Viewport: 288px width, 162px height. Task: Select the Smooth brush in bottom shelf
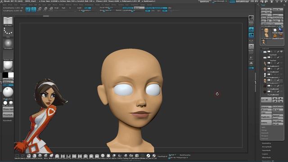[x=40, y=156]
